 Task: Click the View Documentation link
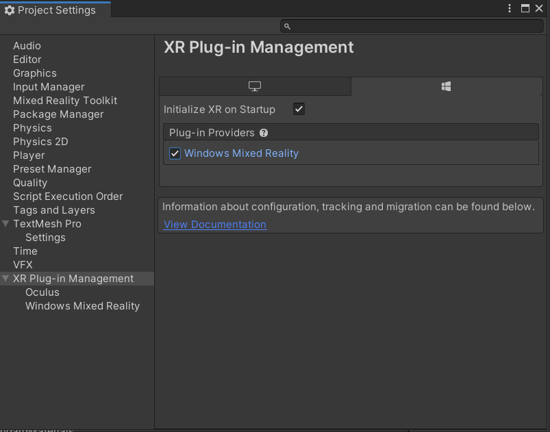pos(215,225)
